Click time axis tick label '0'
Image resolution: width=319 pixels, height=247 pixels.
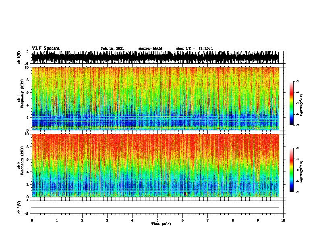(x=32, y=220)
